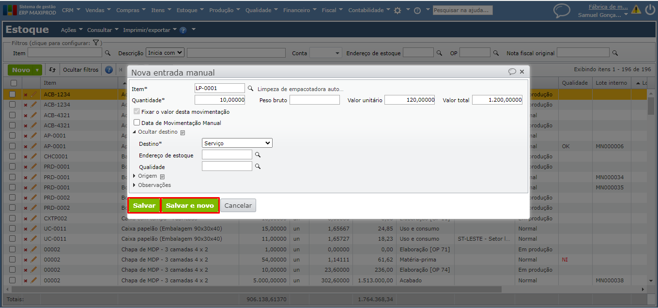This screenshot has height=308, width=658.
Task: Click the Salvar button
Action: pos(144,206)
